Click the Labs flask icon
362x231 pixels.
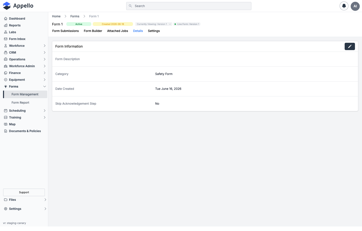click(6, 32)
